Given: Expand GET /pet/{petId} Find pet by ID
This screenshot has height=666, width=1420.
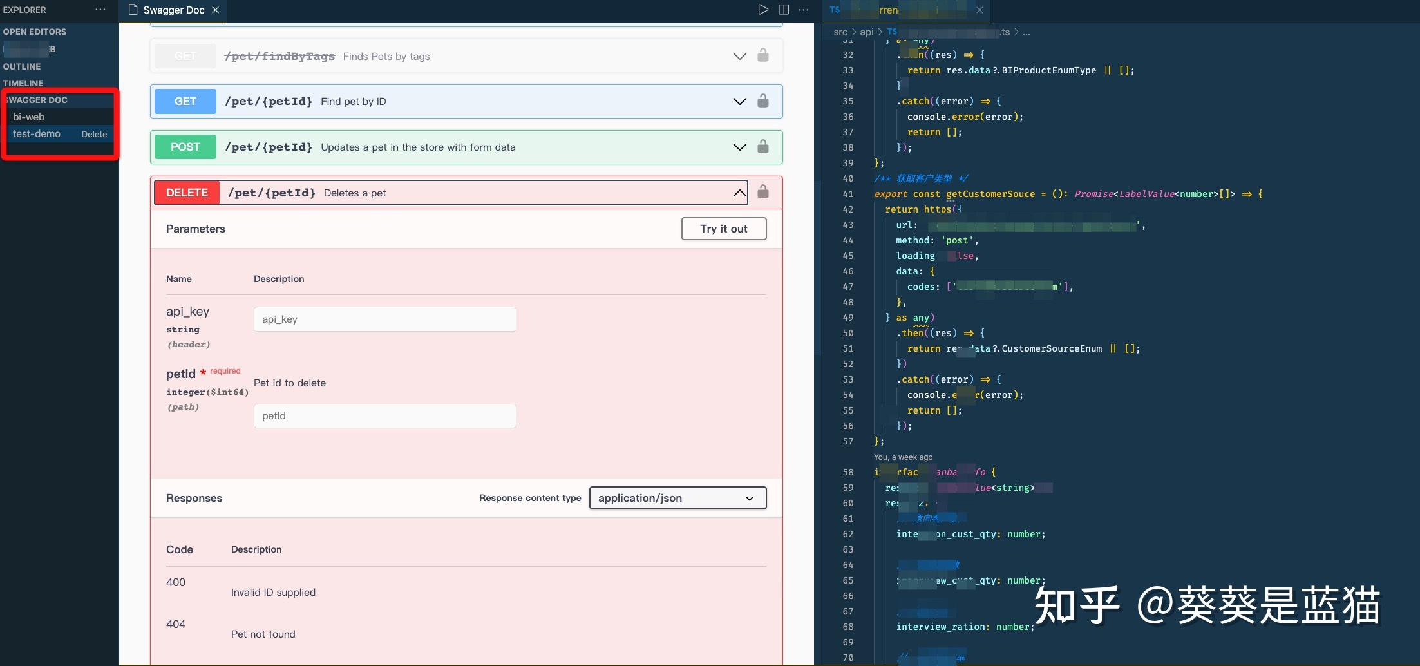Looking at the screenshot, I should pyautogui.click(x=740, y=101).
